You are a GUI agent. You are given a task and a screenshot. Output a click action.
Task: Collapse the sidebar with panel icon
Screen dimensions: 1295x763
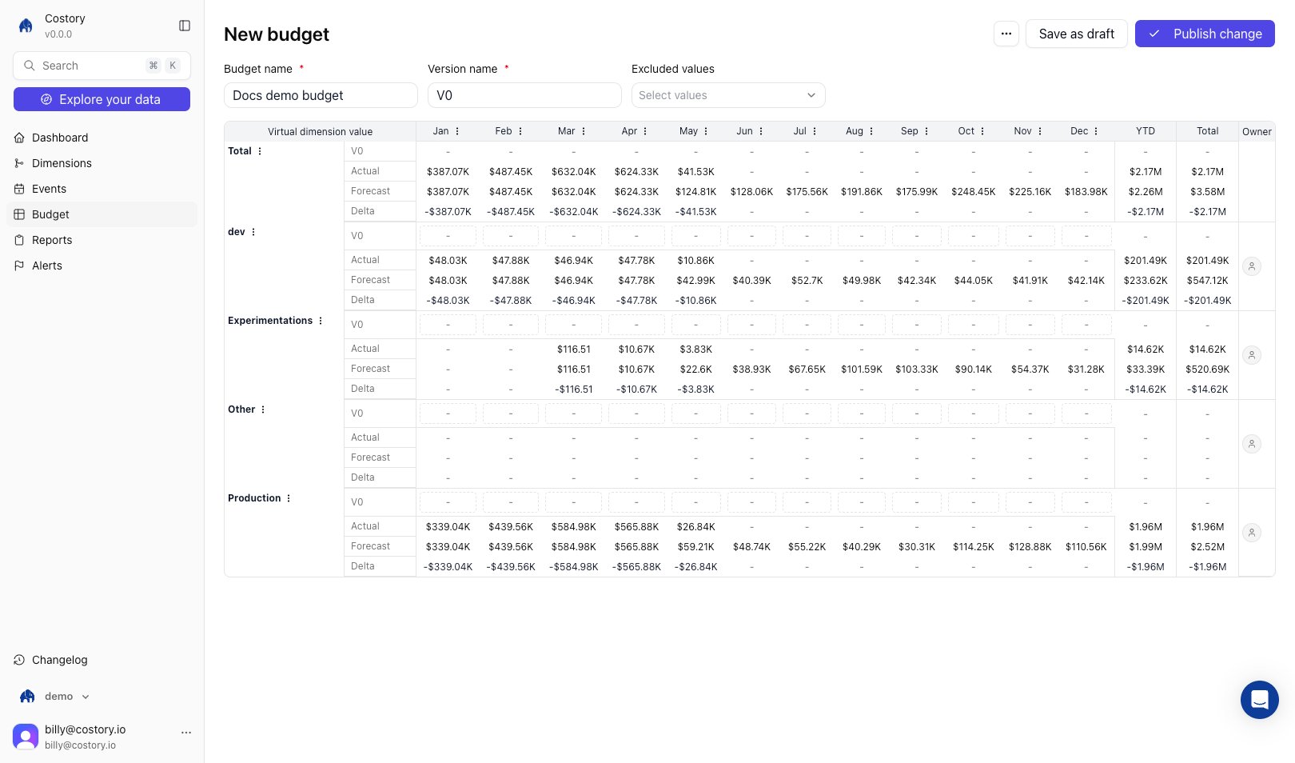[185, 26]
